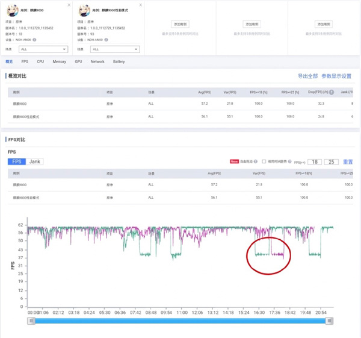Close the 麒麟9000性能模式 case card

(x=140, y=5)
